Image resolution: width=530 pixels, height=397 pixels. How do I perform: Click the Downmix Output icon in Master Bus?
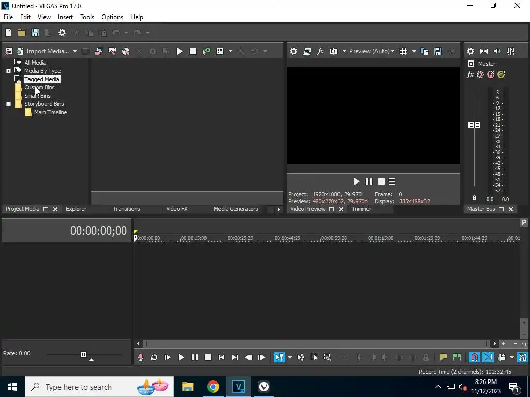pyautogui.click(x=484, y=51)
